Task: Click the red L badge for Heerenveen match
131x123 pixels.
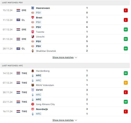Action: pos(126,10)
